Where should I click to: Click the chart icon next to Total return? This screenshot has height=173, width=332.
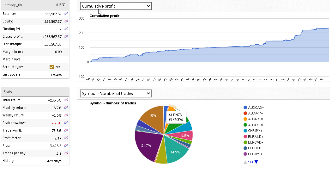tap(66, 100)
